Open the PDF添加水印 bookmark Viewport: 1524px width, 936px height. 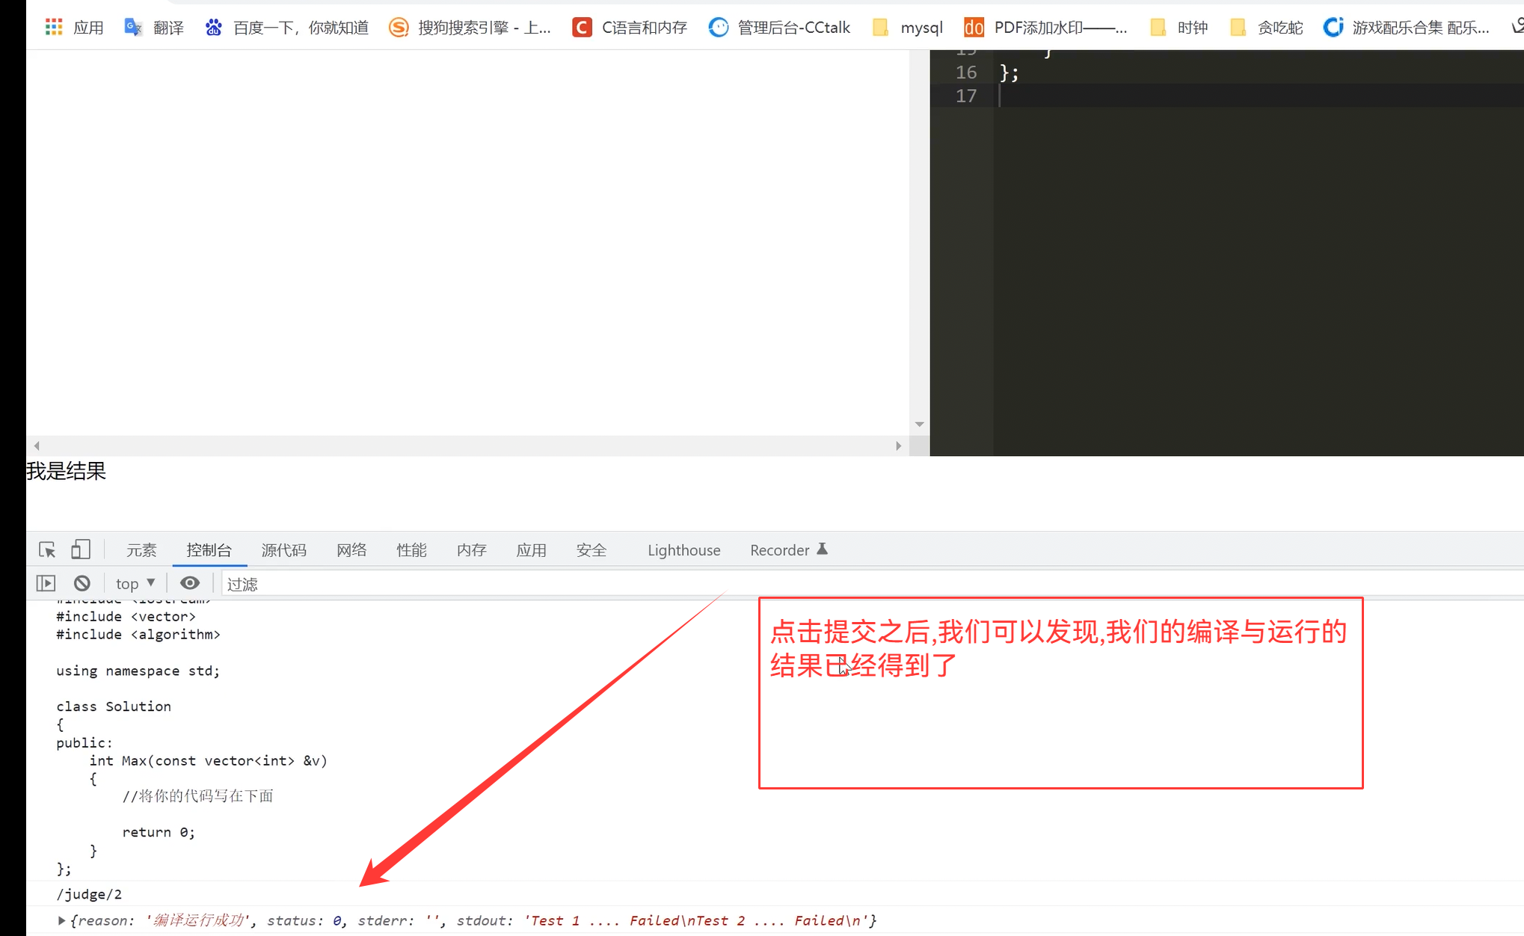pos(1045,28)
